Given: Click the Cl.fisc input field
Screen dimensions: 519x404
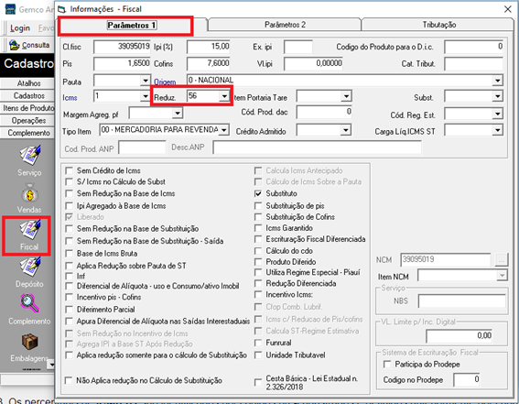Looking at the screenshot, I should click(x=122, y=47).
